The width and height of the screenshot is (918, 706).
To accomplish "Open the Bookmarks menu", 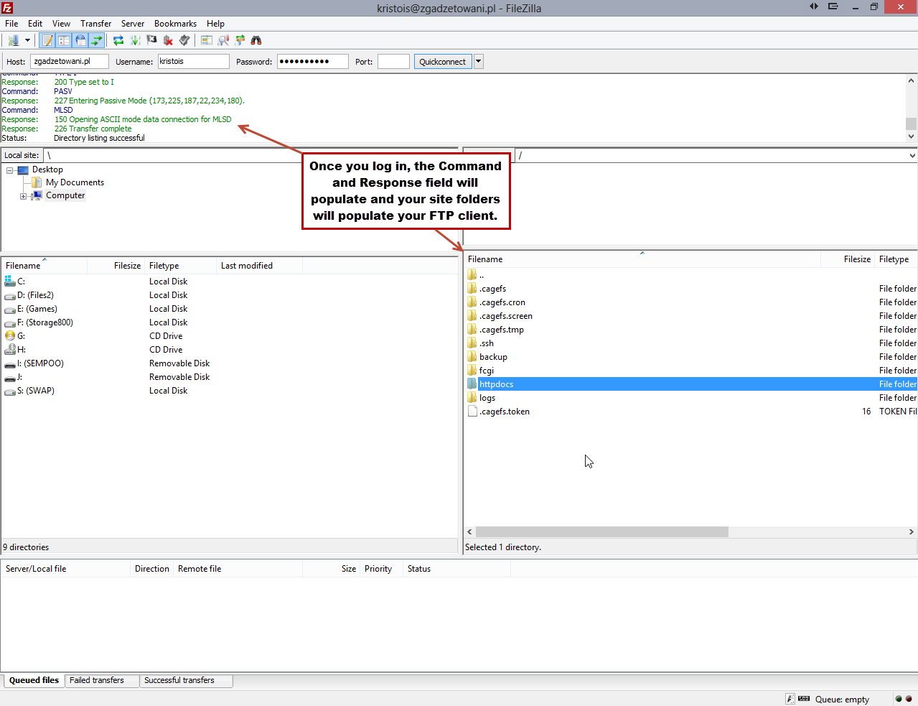I will tap(175, 24).
